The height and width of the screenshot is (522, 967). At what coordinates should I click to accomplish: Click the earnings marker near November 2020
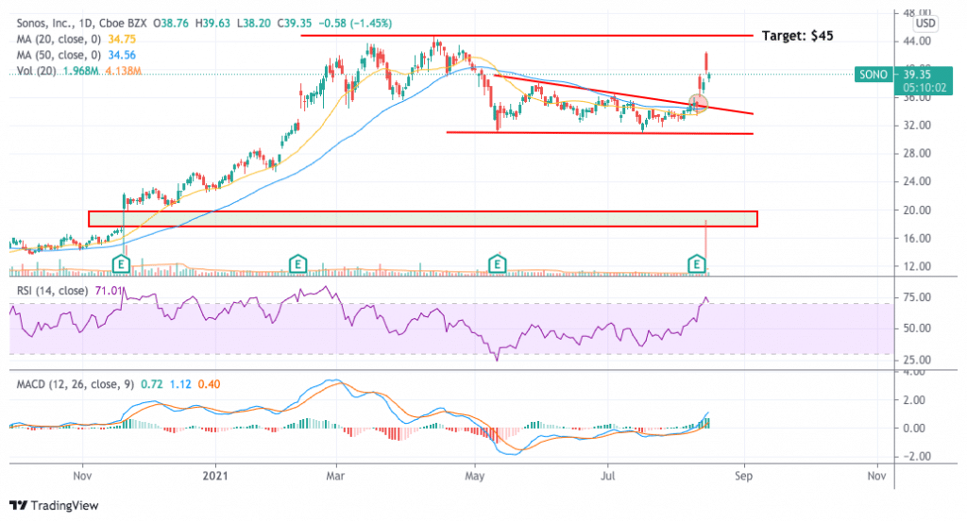122,264
